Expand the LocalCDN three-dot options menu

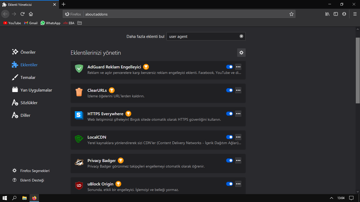pyautogui.click(x=238, y=137)
